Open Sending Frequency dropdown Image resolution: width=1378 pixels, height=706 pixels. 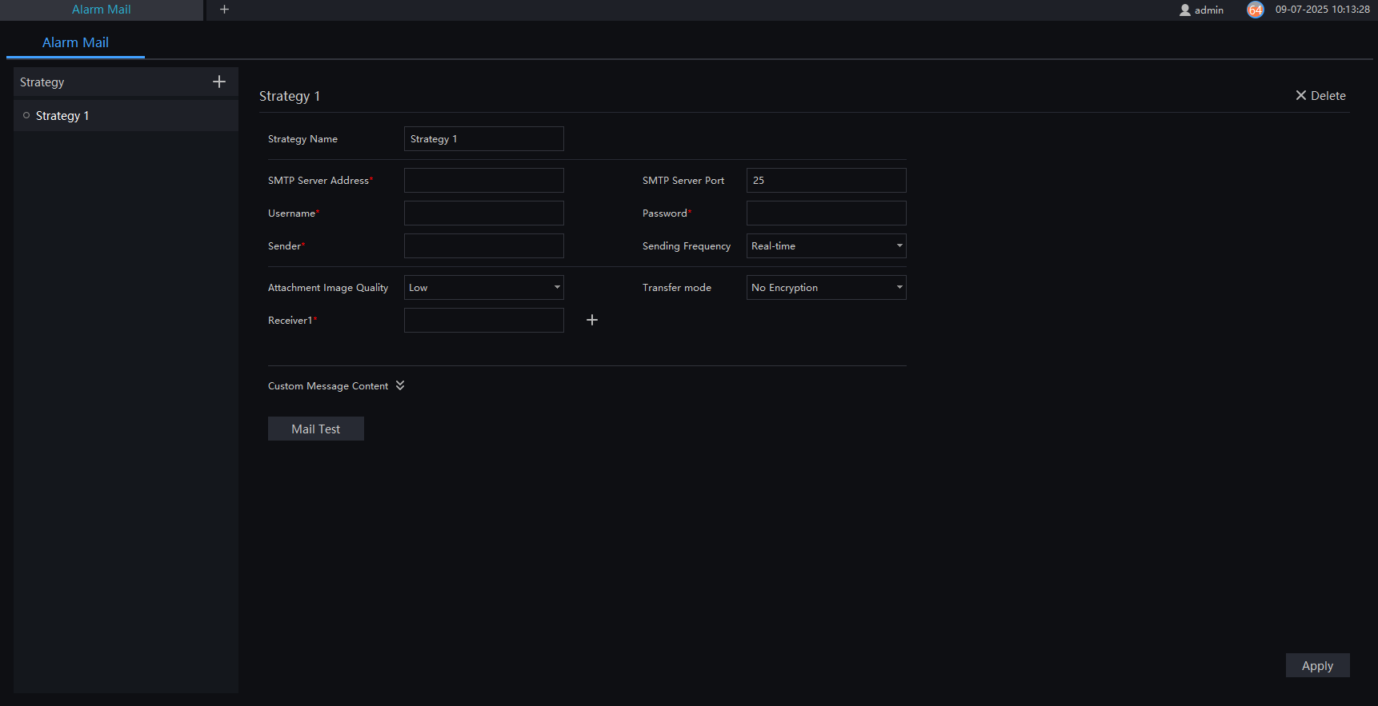[x=826, y=245]
